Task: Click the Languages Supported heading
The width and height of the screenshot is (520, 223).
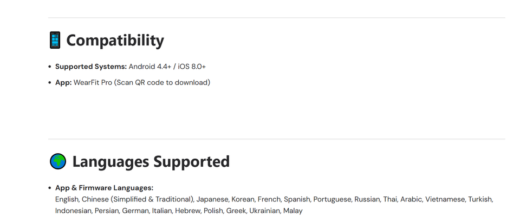Action: (151, 161)
